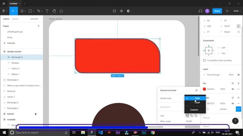Click the Create component icon

121,11
